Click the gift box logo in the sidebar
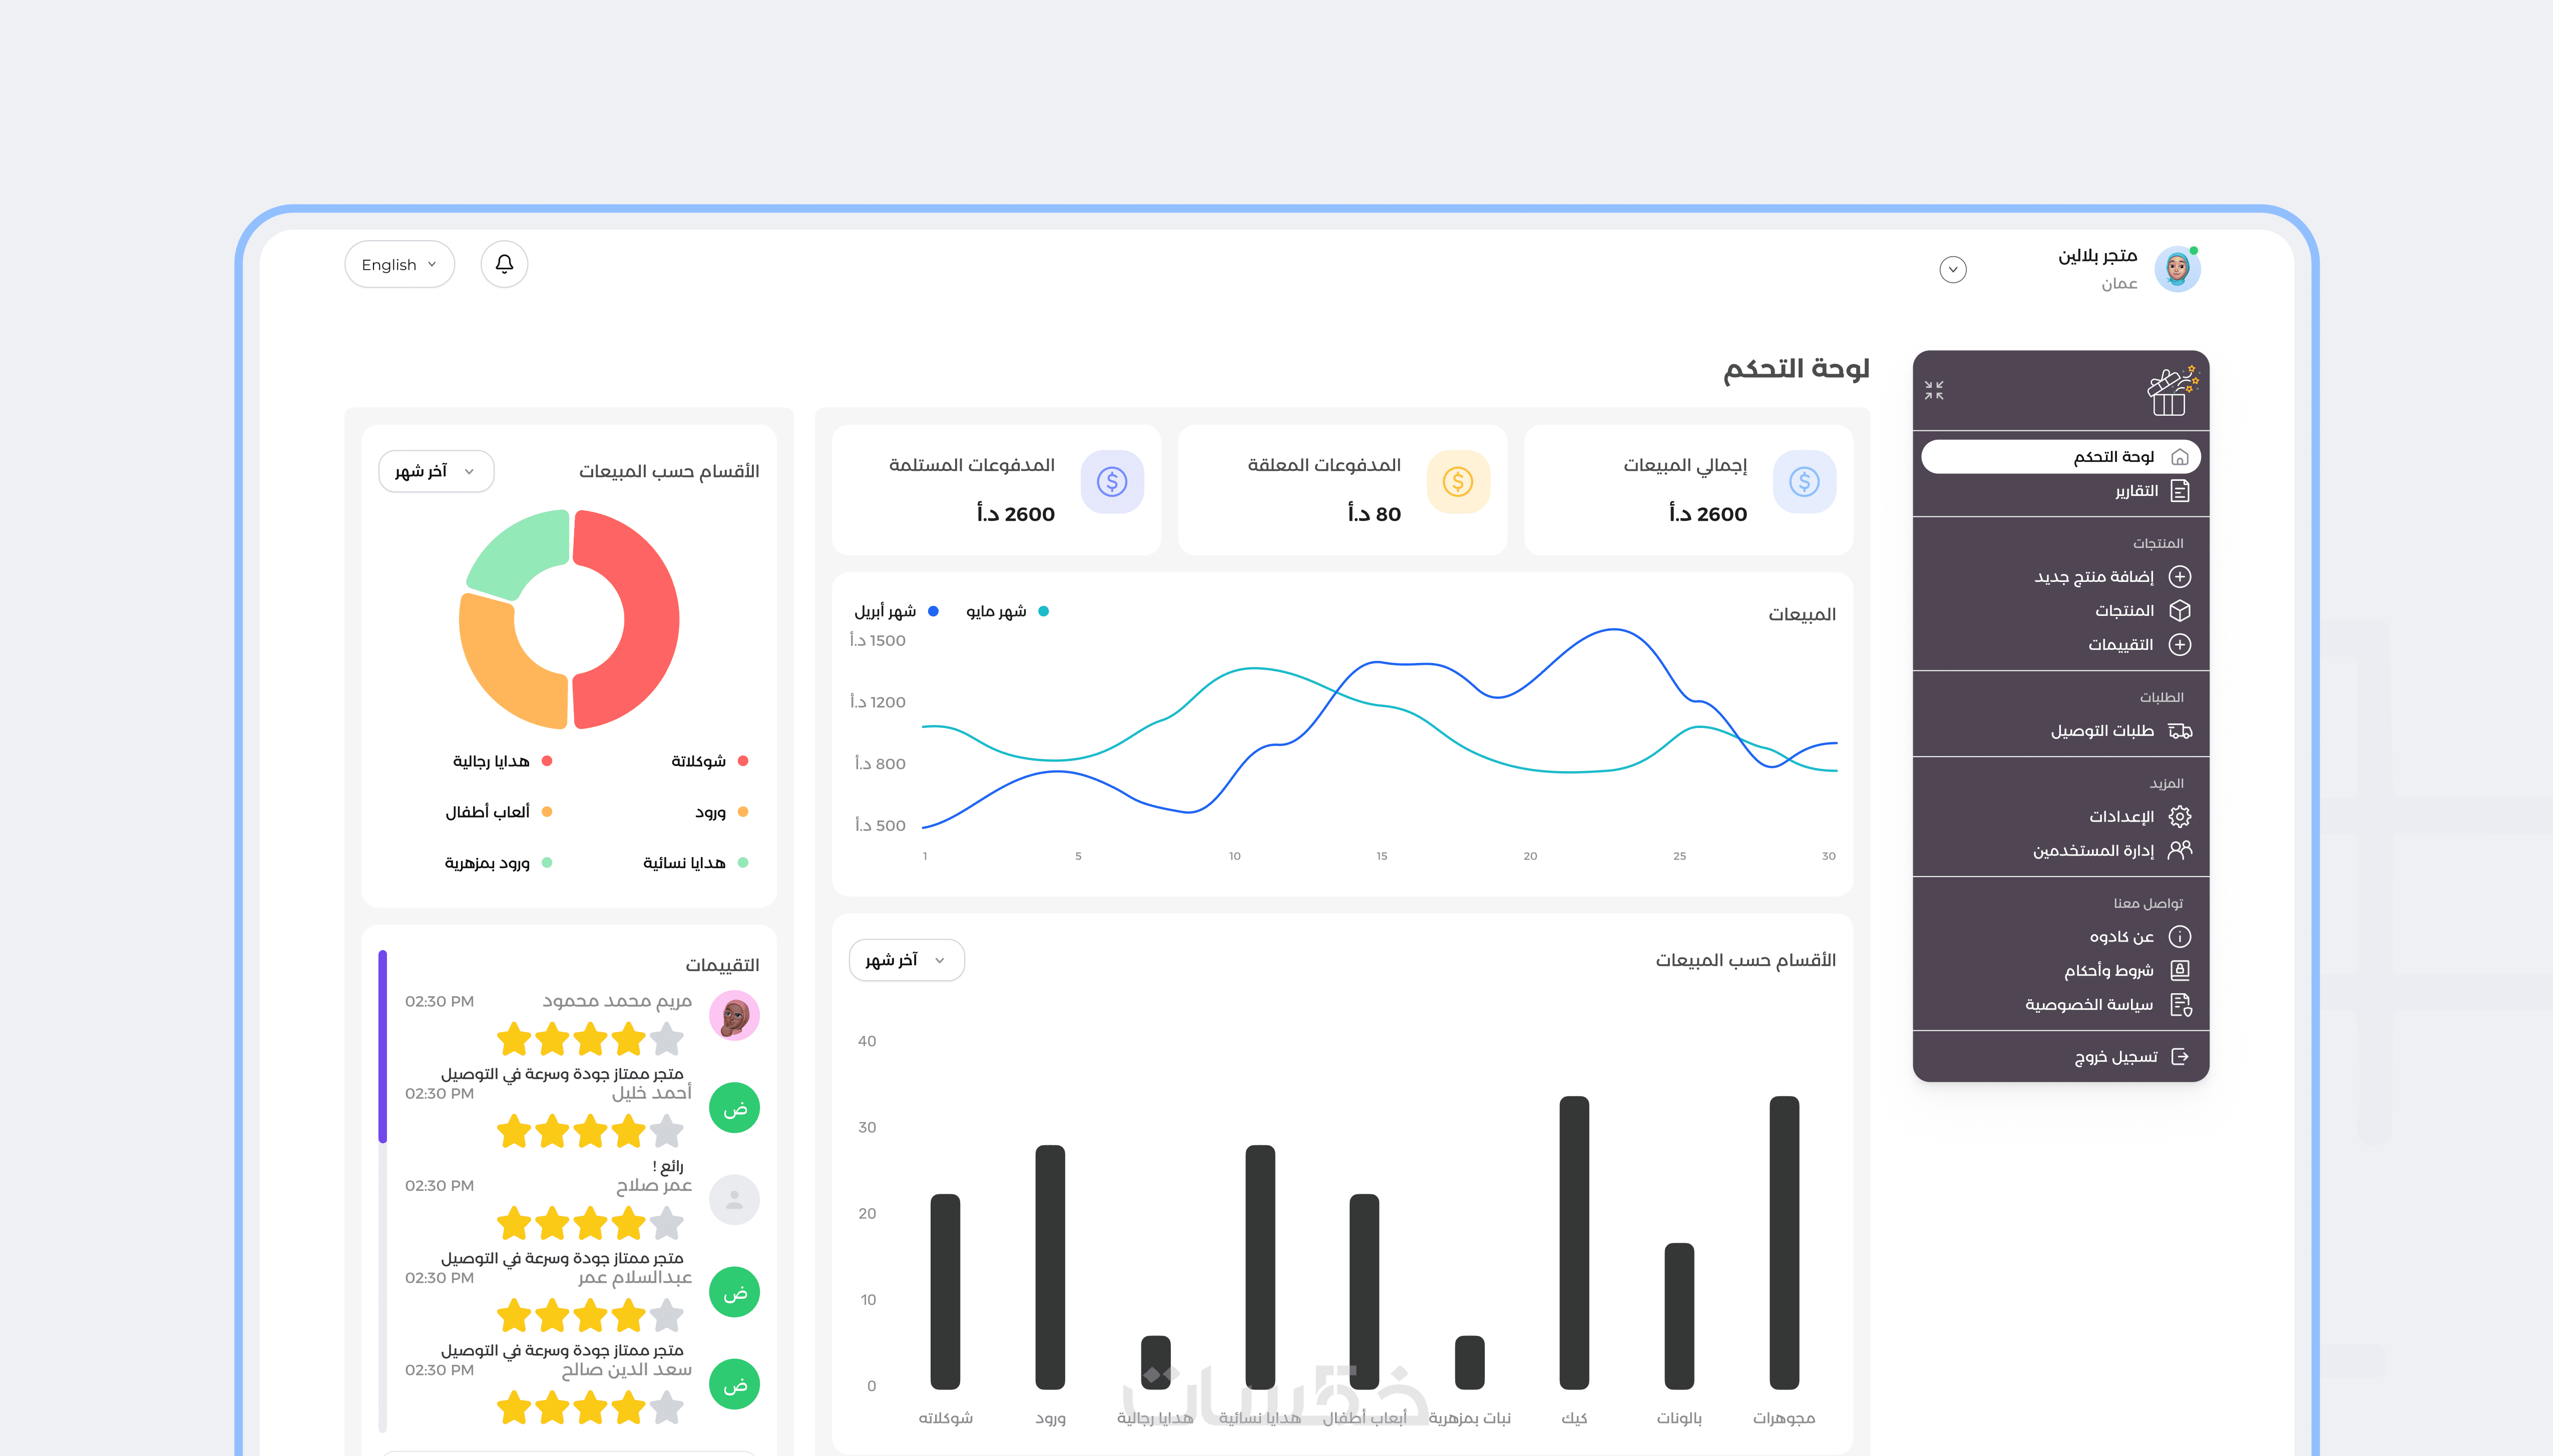Screen dimensions: 2553x1456 tap(2172, 391)
